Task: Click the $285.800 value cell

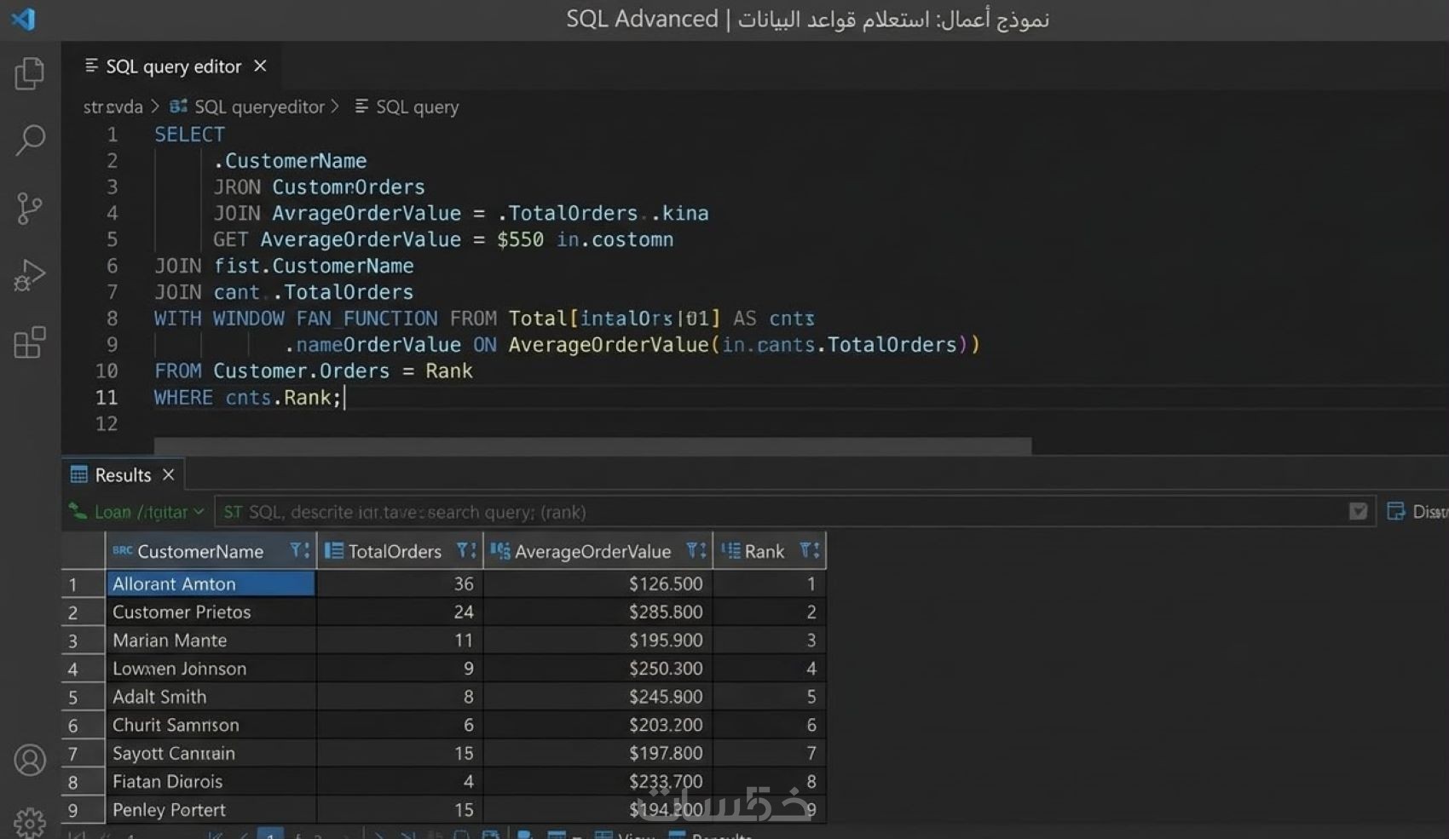Action: 597,612
